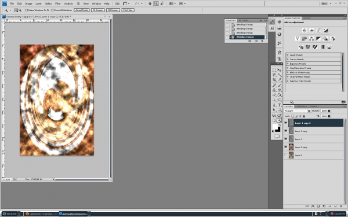Select Layer 1 copy thumbnail
The image size is (348, 217).
point(291,131)
